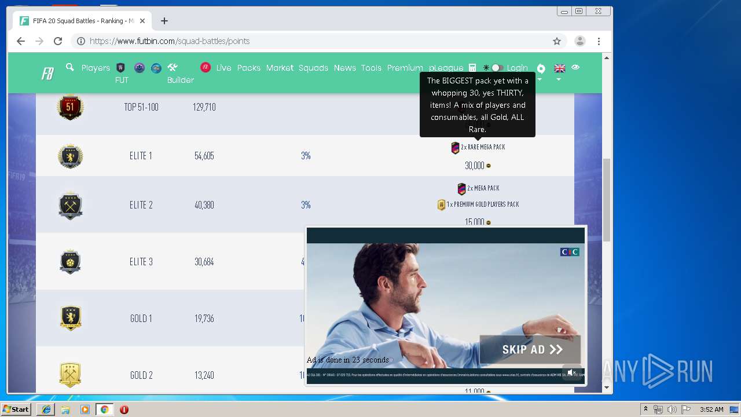Open the Squads menu

coord(313,68)
